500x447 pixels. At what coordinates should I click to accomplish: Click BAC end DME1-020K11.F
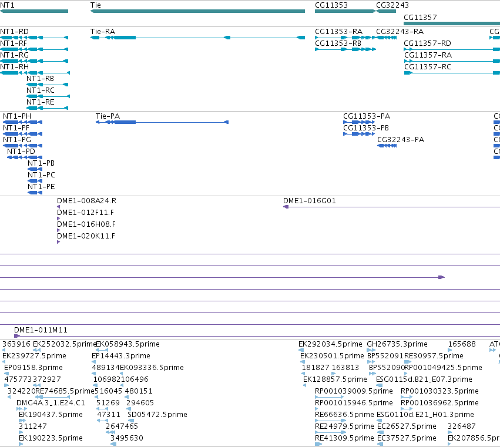(x=86, y=236)
